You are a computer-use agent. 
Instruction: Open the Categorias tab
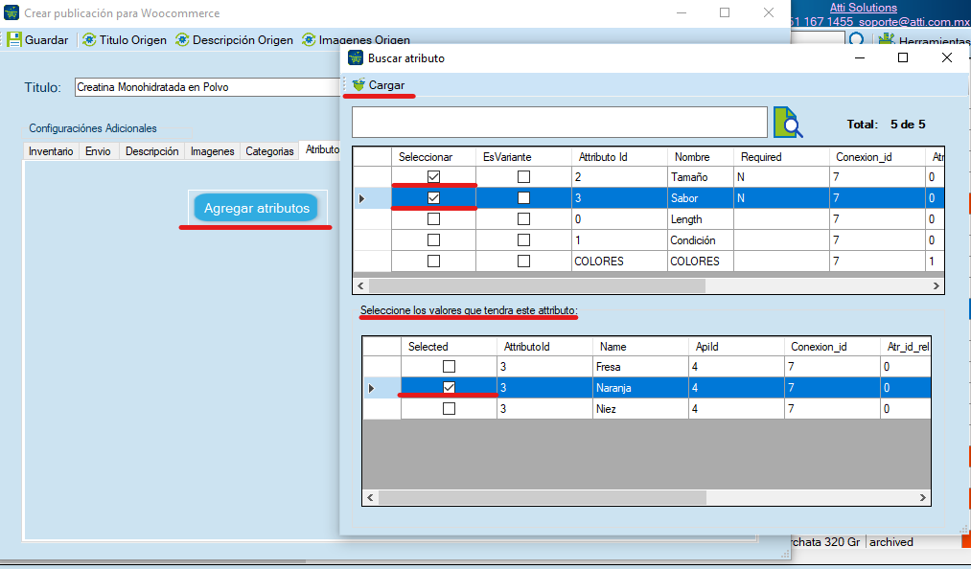pyautogui.click(x=269, y=151)
